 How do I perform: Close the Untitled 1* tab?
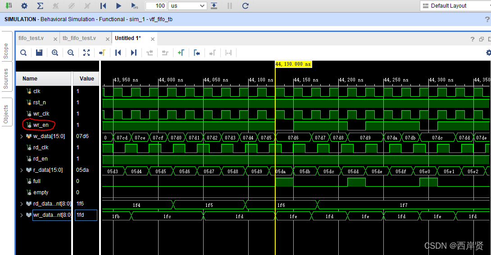point(153,39)
